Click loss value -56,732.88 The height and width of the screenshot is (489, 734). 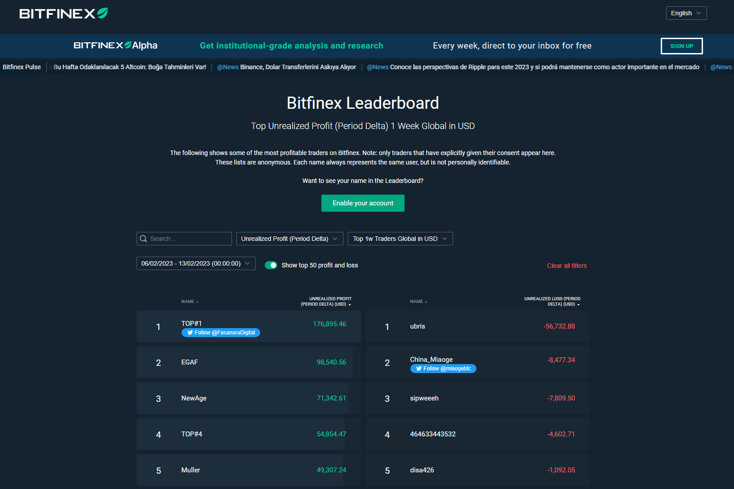click(559, 326)
